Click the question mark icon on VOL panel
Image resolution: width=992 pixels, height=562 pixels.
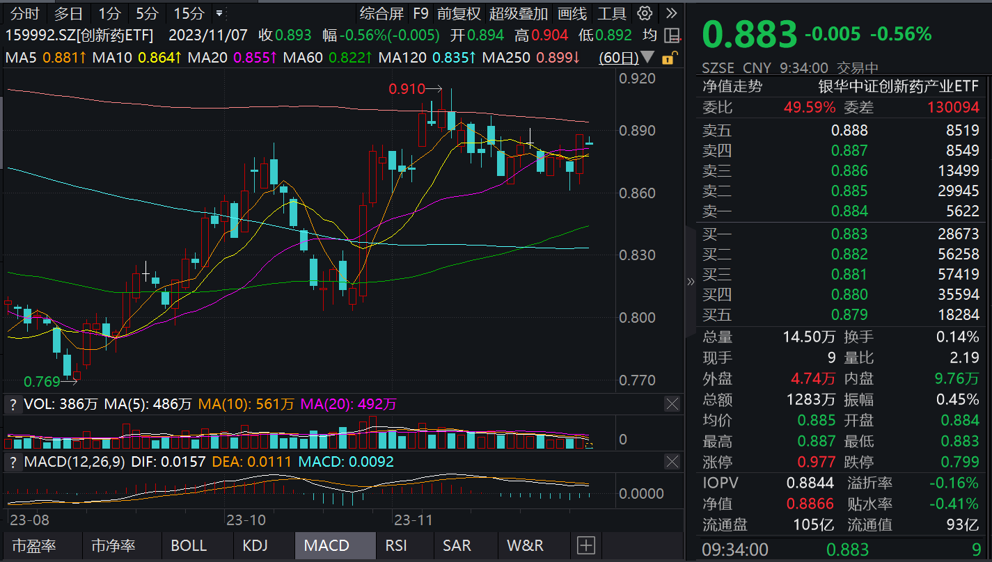pos(13,404)
